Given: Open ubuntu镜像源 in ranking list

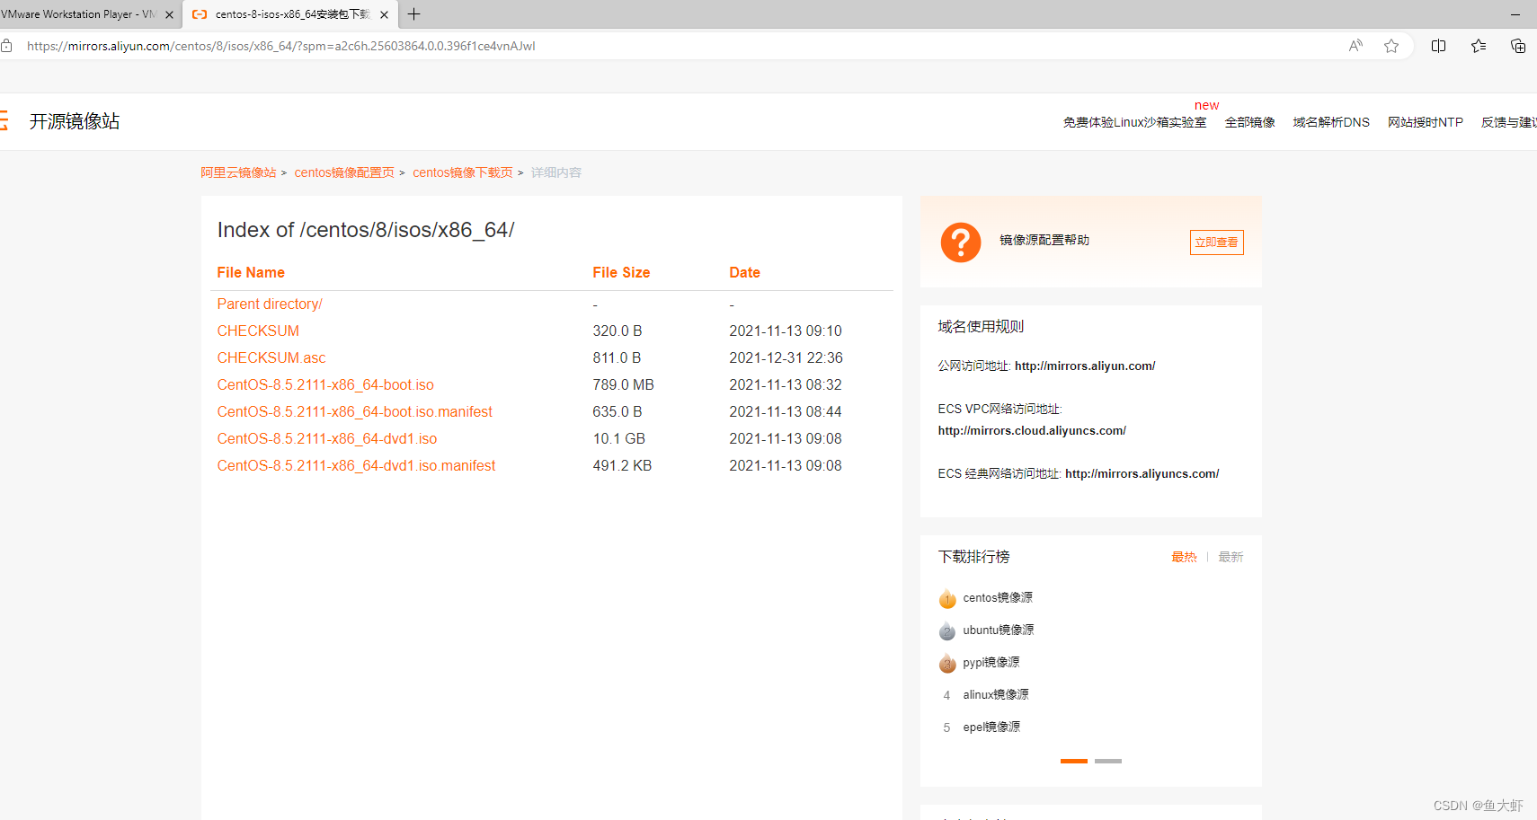Looking at the screenshot, I should click(x=999, y=630).
